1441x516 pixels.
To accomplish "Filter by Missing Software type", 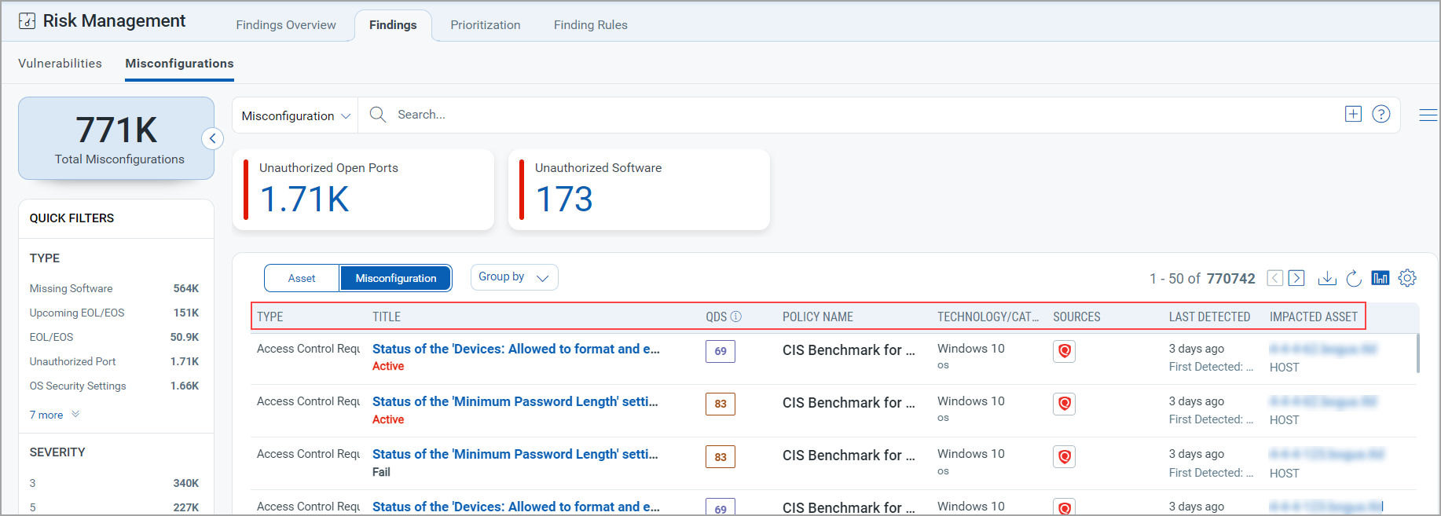I will tap(114, 288).
